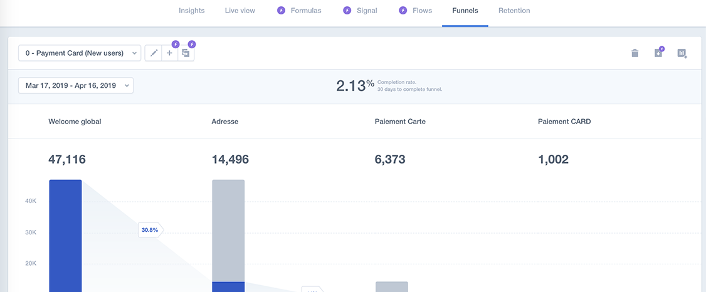Click the 2.13% completion rate value
Image resolution: width=706 pixels, height=292 pixels.
356,85
